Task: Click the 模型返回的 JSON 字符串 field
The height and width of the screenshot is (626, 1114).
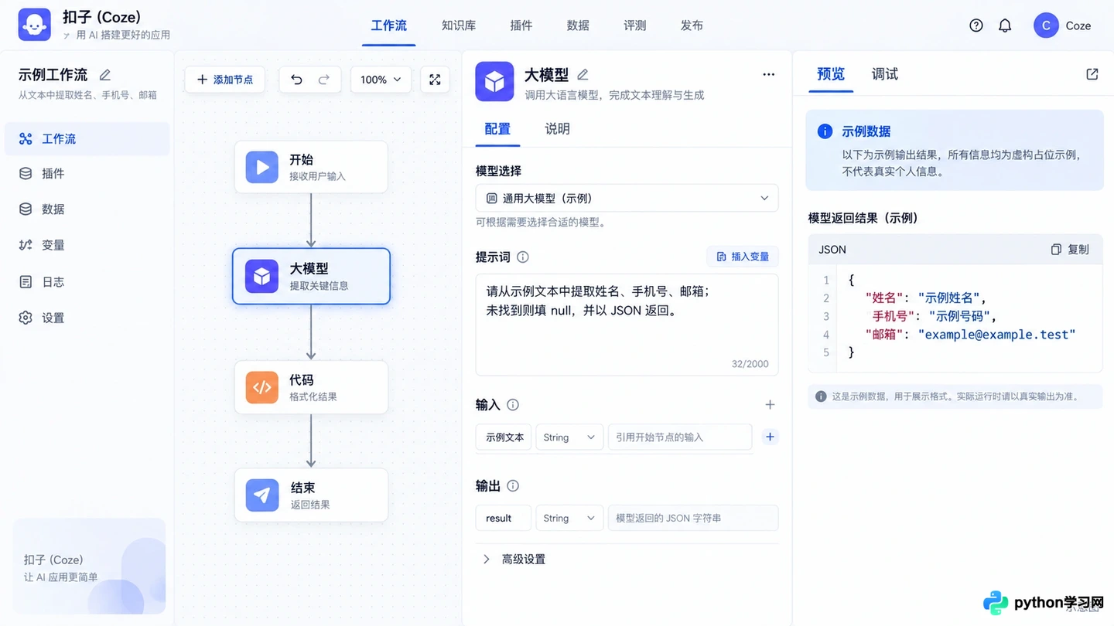Action: point(693,518)
